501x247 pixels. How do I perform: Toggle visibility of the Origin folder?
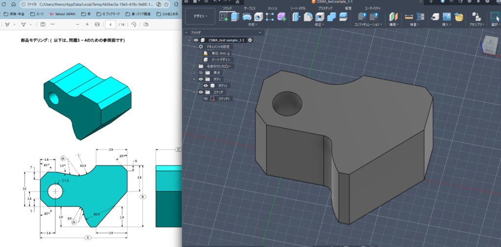point(201,72)
